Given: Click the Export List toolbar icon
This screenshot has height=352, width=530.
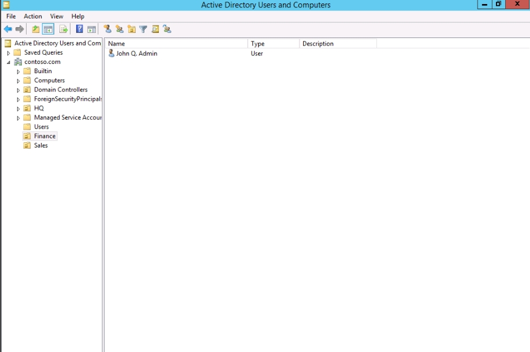Looking at the screenshot, I should coord(64,29).
